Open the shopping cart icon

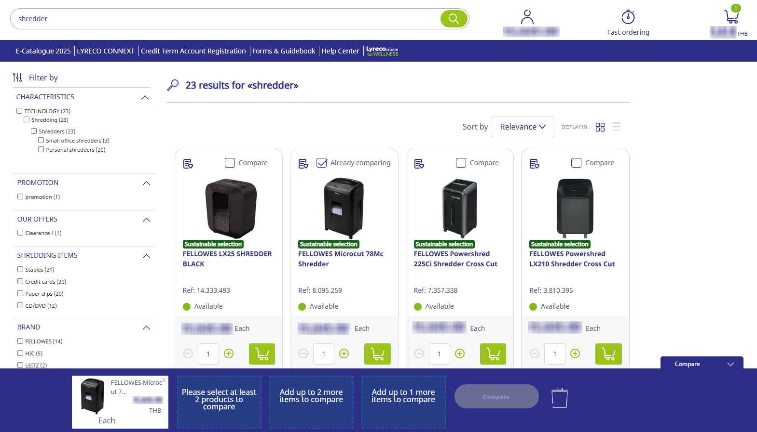click(731, 17)
